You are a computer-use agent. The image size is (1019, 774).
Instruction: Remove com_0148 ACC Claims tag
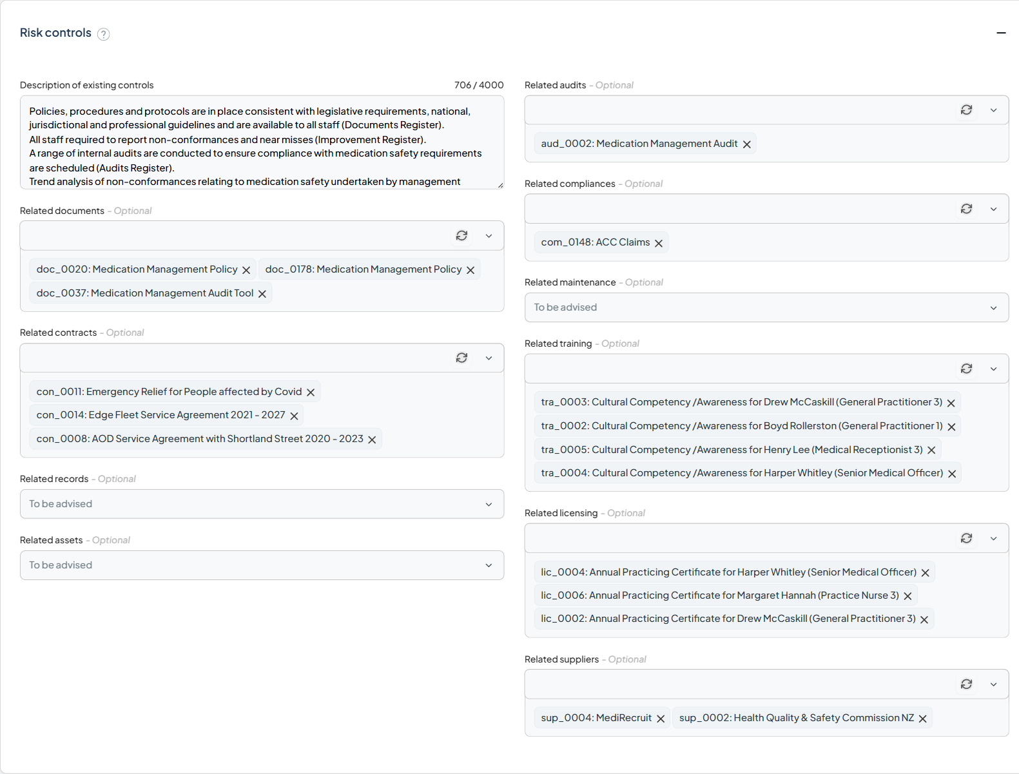(659, 243)
